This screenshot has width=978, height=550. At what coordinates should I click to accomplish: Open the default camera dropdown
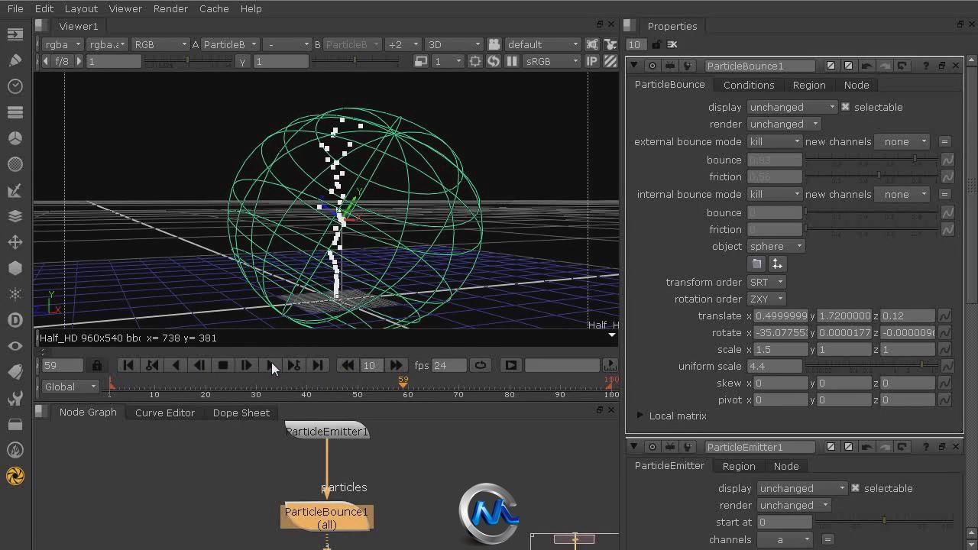[542, 44]
